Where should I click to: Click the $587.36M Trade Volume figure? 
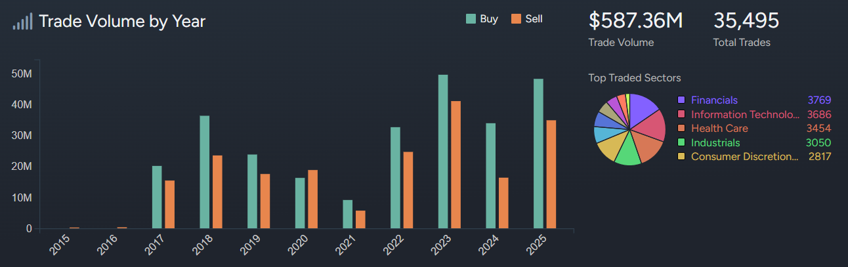pos(635,21)
